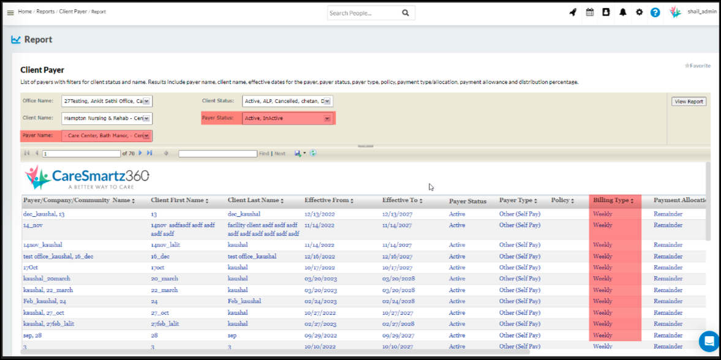Click the rocket quick launch icon
Image resolution: width=721 pixels, height=360 pixels.
[x=573, y=12]
